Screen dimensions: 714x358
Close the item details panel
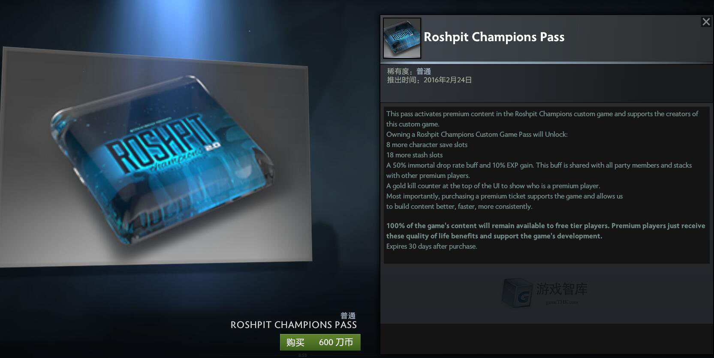[706, 22]
